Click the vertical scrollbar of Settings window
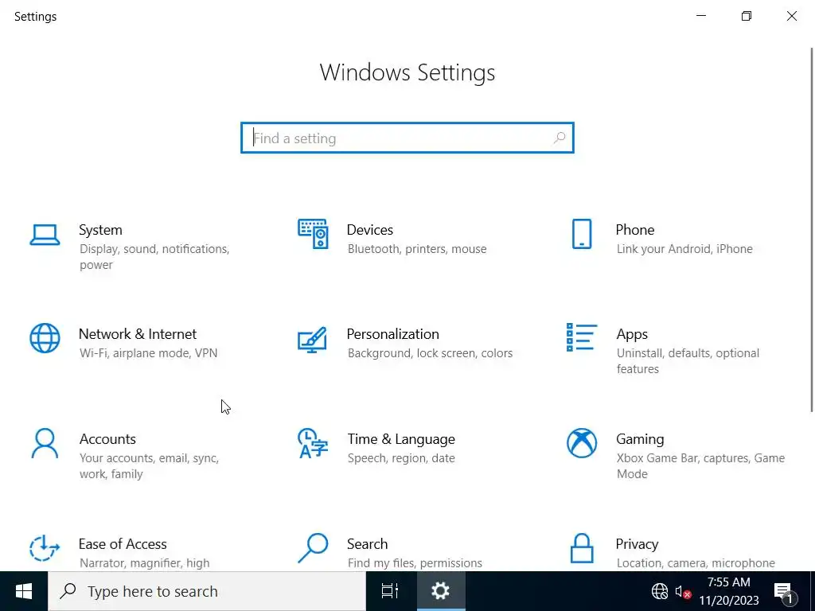Image resolution: width=815 pixels, height=611 pixels. pyautogui.click(x=811, y=230)
